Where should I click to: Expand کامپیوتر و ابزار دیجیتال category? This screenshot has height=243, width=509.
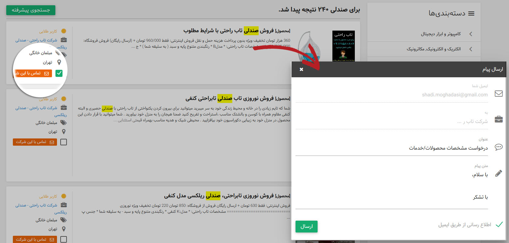click(x=470, y=34)
